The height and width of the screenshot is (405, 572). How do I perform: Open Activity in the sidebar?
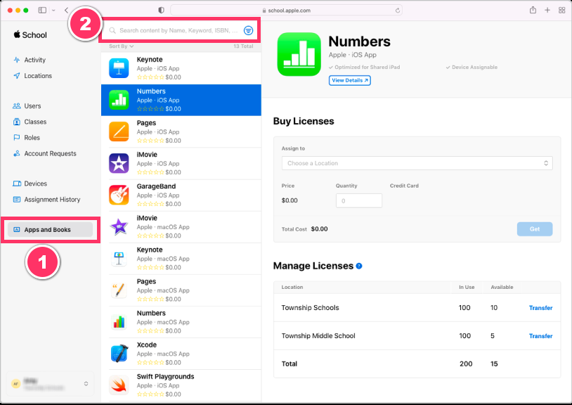click(34, 60)
